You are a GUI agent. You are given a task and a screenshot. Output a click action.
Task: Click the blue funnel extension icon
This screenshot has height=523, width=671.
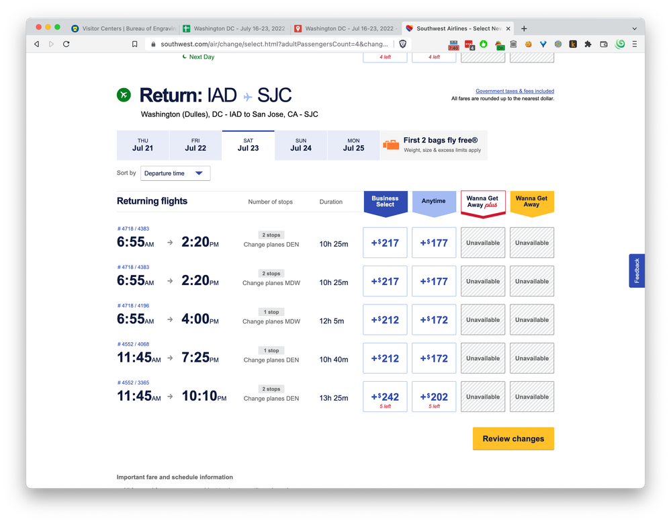[x=543, y=44]
